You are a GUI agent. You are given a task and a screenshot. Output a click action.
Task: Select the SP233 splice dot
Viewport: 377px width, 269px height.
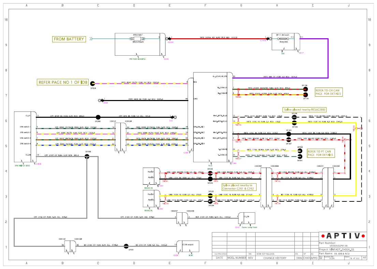coord(210,173)
